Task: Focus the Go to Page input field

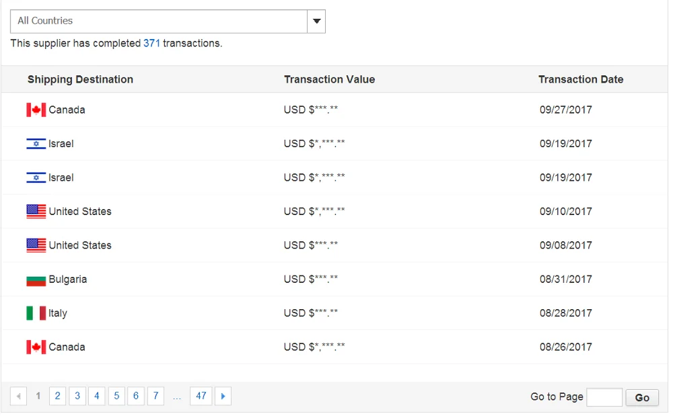Action: 604,397
